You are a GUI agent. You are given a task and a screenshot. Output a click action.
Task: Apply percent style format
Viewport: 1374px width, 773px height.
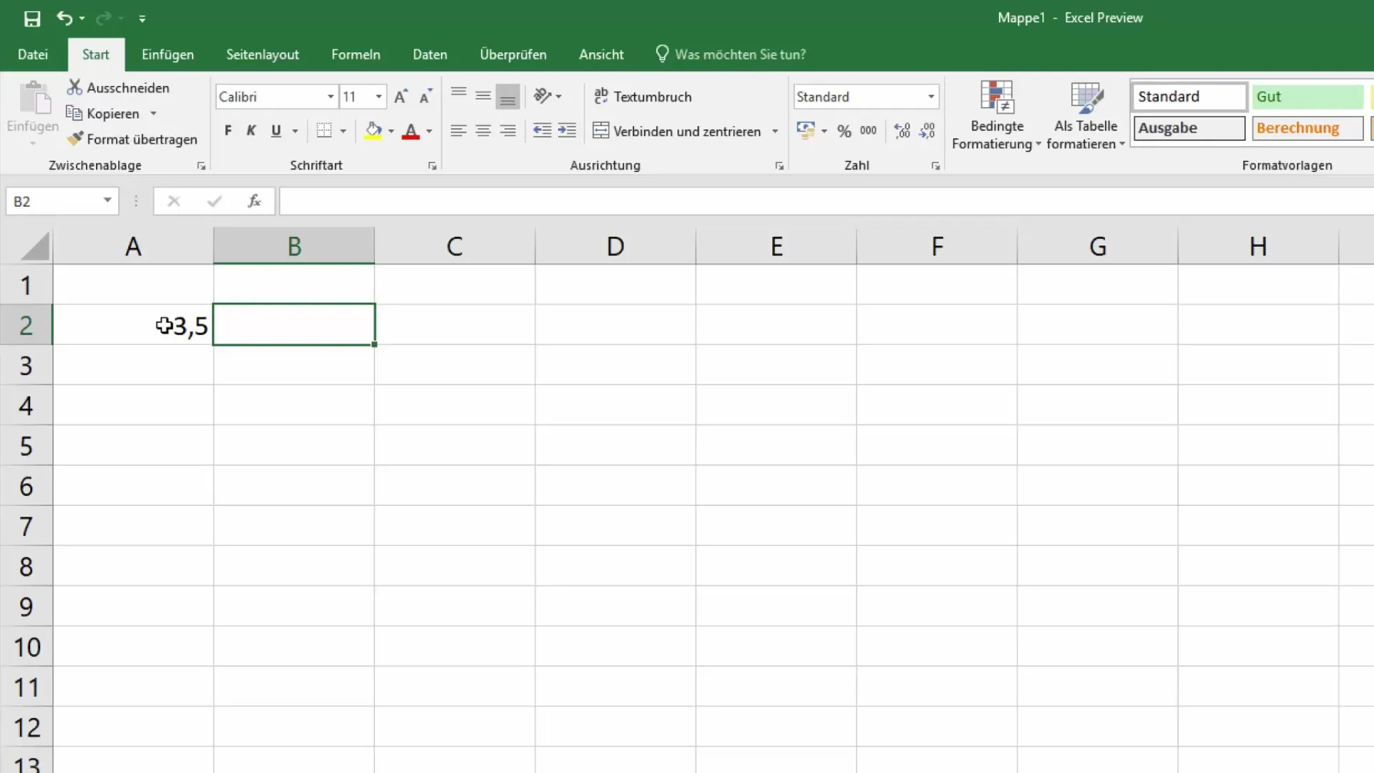click(844, 131)
